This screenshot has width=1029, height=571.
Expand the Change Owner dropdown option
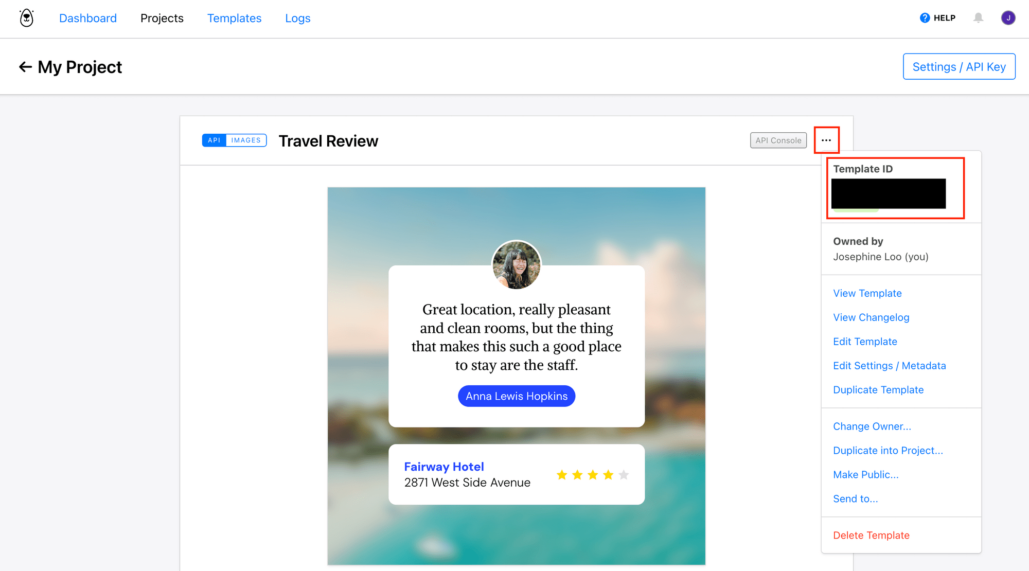872,426
